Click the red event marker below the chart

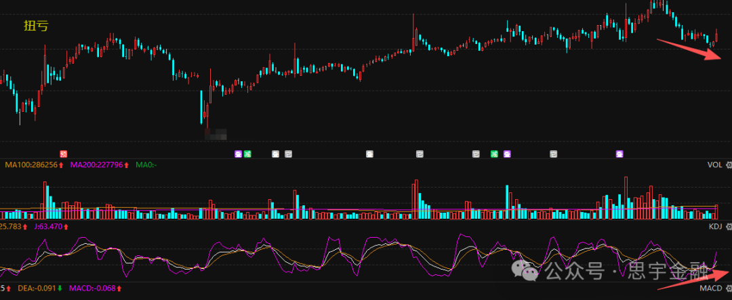point(64,154)
